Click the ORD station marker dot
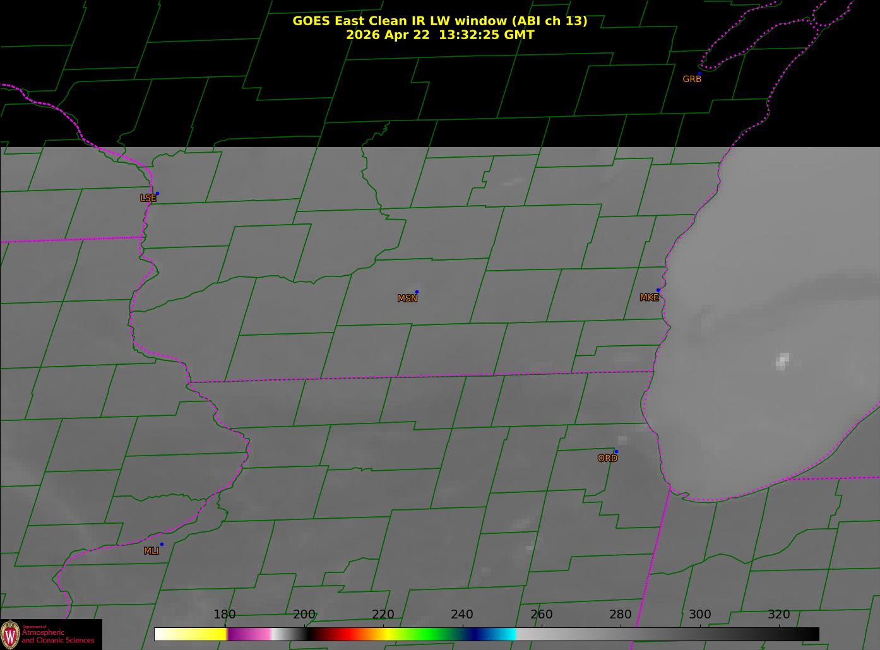 coord(616,451)
